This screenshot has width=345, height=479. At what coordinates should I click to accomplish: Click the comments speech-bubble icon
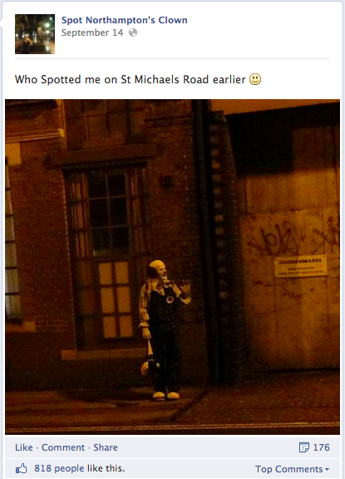[x=304, y=447]
